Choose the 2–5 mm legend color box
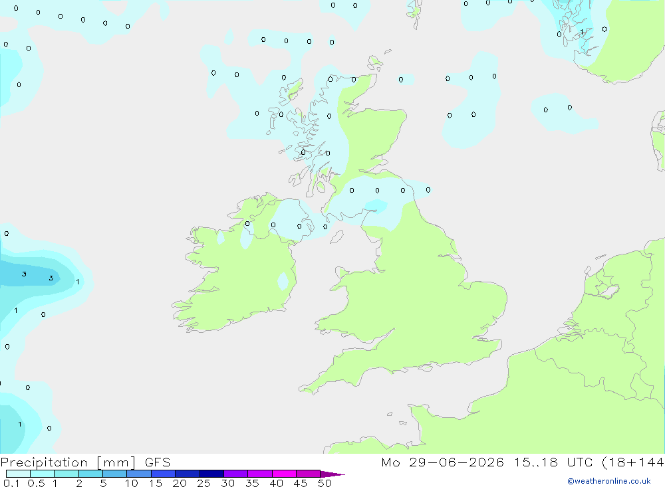 [90, 474]
